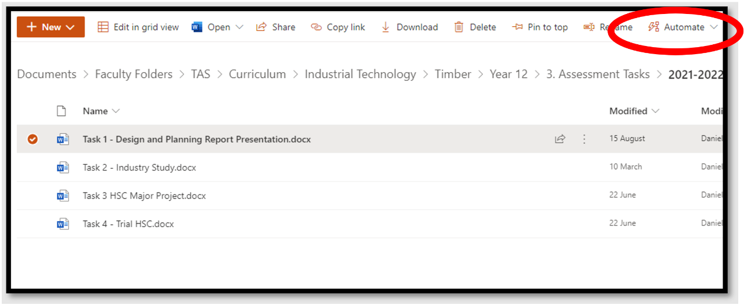The height and width of the screenshot is (305, 747).
Task: Sort by the Name column header
Action: 95,111
